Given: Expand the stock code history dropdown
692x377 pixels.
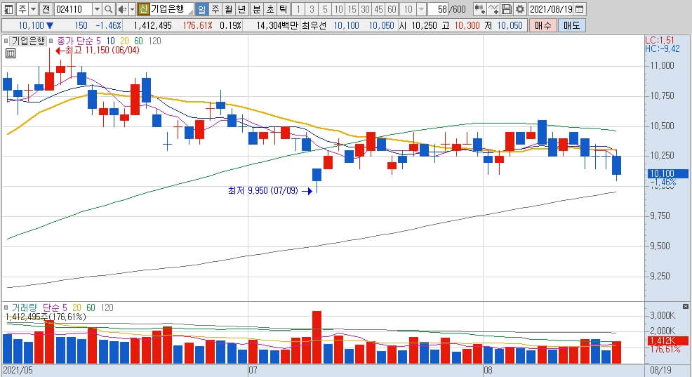Looking at the screenshot, I should [97, 9].
